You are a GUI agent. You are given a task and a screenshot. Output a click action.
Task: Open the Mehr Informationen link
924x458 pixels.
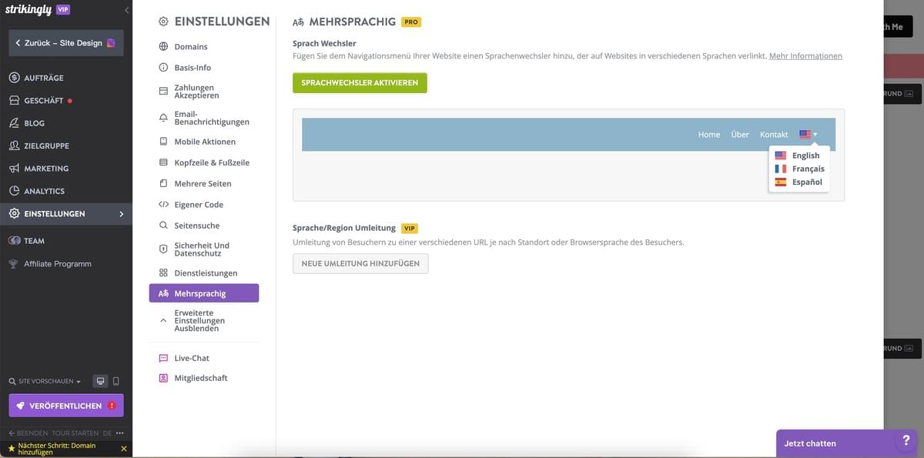coord(805,55)
